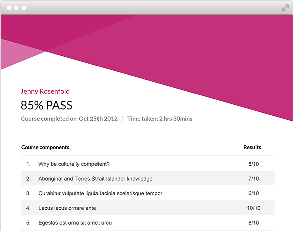Click row number 1. in the table

pos(28,164)
